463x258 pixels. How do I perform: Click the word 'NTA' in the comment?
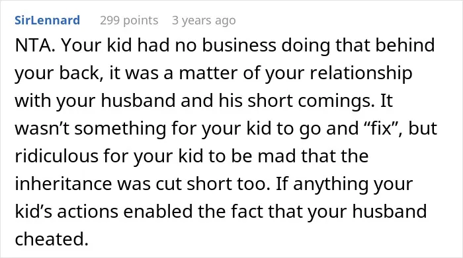click(x=33, y=46)
